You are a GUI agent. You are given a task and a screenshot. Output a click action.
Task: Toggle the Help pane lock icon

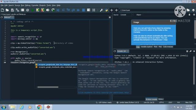coord(190,15)
